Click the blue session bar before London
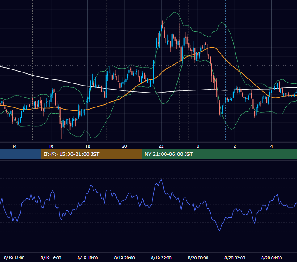Screen dimensions: 297x262 (x=21, y=154)
